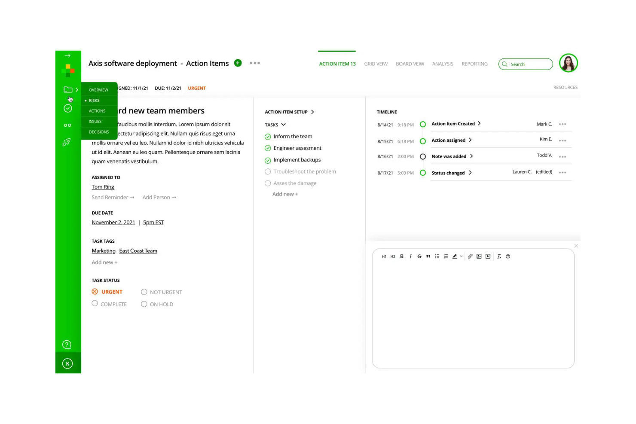Collapse the Tasks list chevron
The width and height of the screenshot is (636, 424).
click(x=283, y=125)
